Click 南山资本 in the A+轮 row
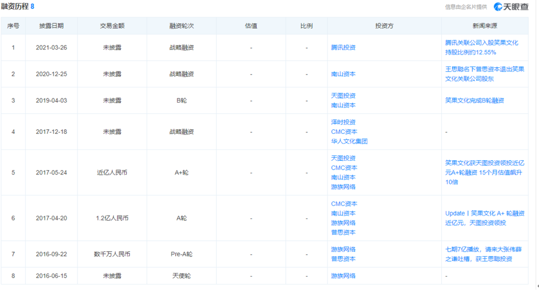This screenshot has width=539, height=290. [343, 177]
